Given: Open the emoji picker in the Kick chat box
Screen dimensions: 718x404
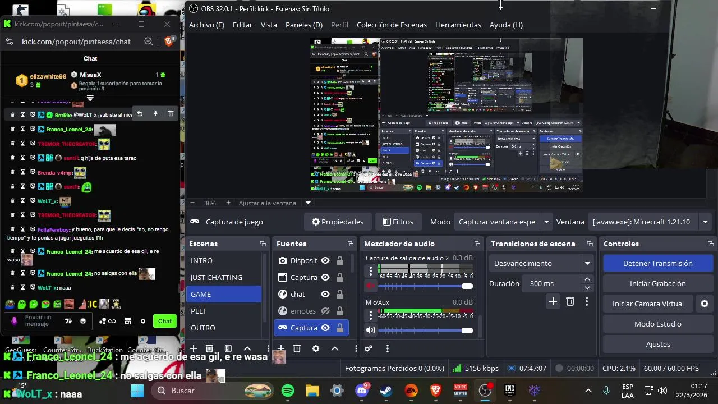Looking at the screenshot, I should 83,321.
